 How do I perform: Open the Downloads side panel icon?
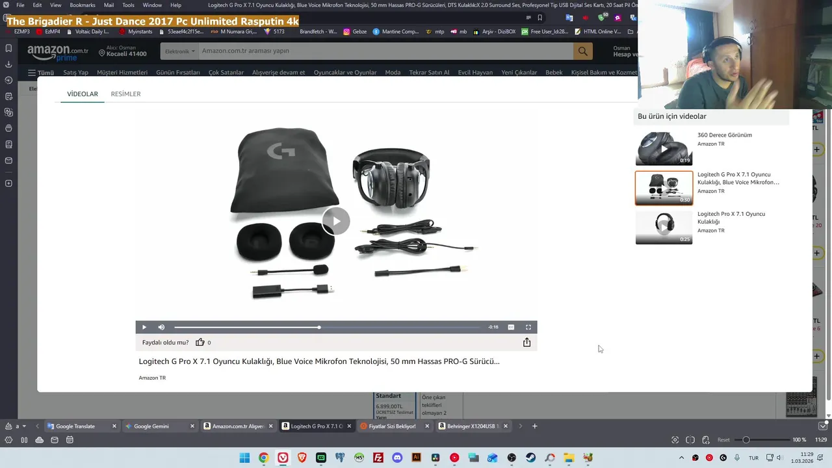(x=8, y=64)
